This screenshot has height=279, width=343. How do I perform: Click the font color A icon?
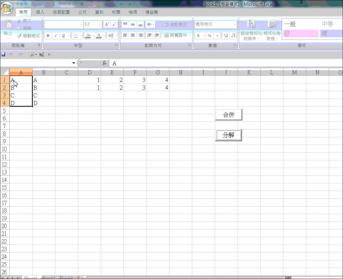point(99,36)
